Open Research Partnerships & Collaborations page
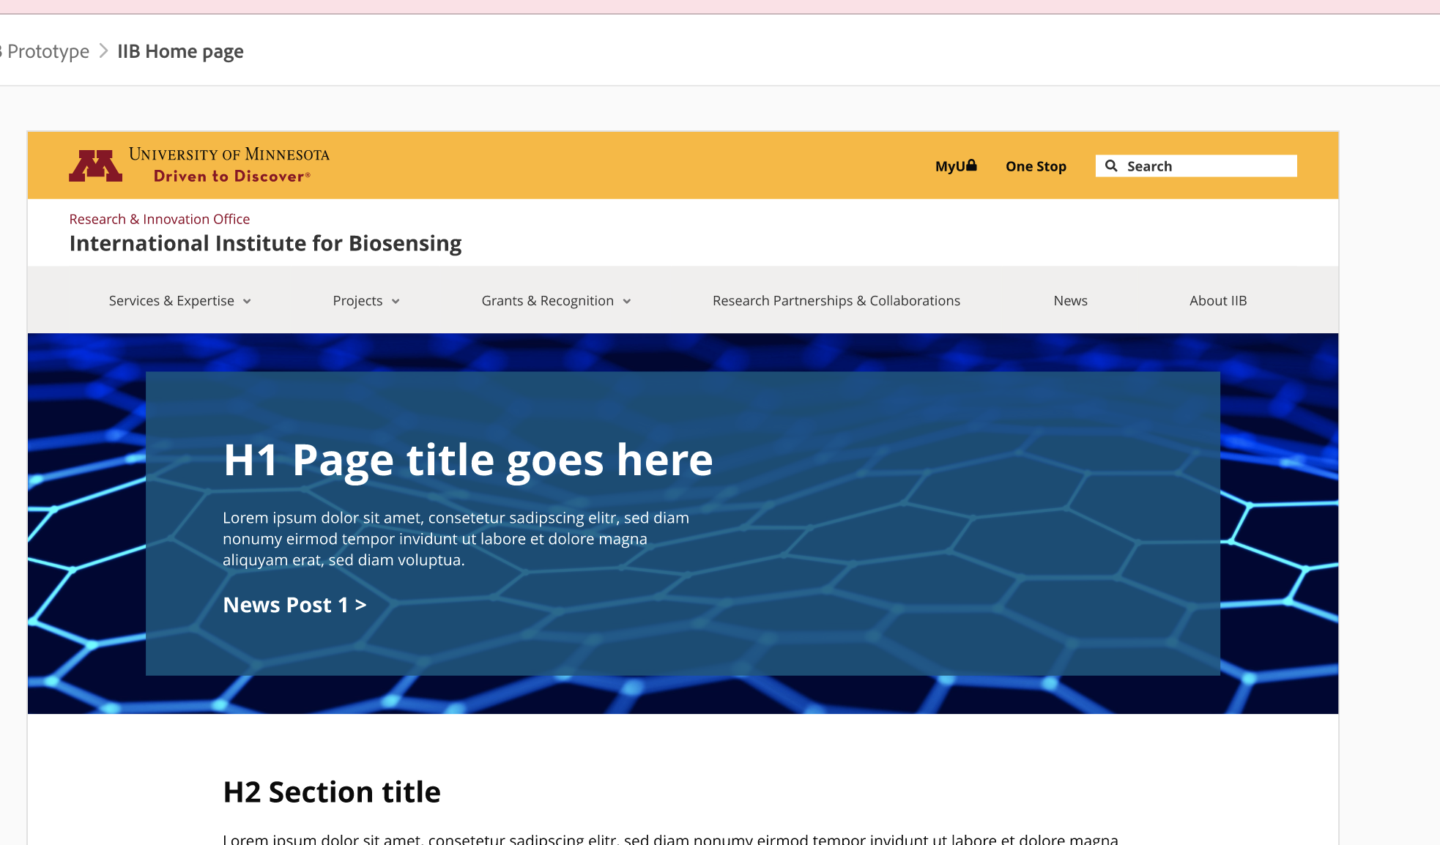This screenshot has width=1440, height=845. pos(836,301)
